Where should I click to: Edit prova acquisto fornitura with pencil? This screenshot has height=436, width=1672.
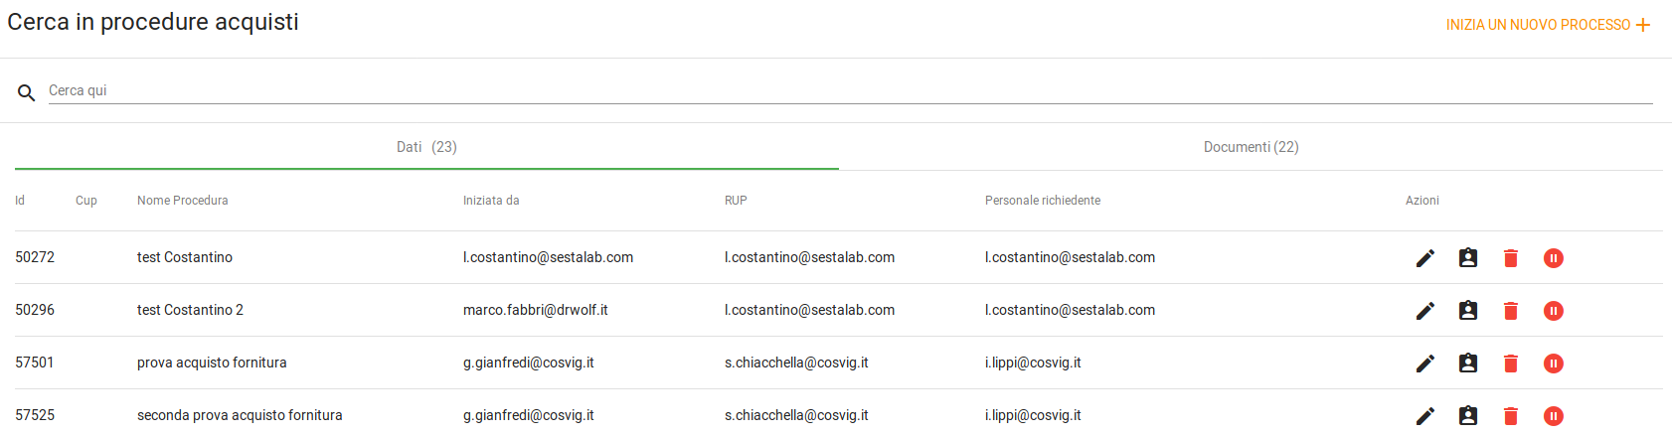coord(1424,363)
